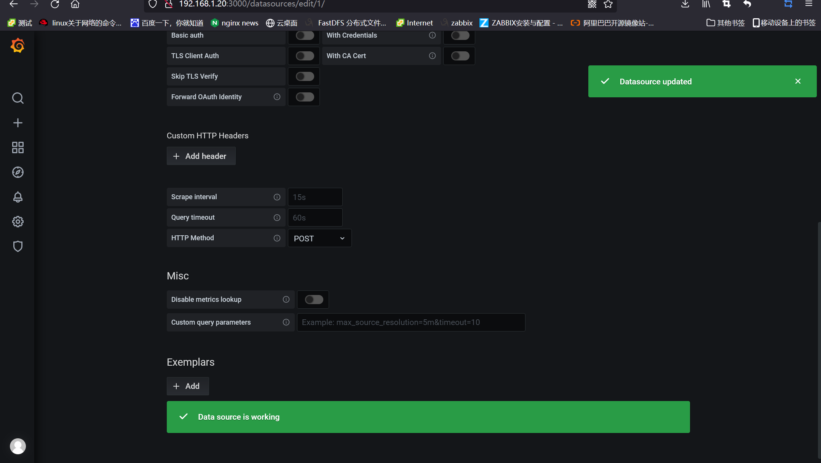Image resolution: width=821 pixels, height=463 pixels.
Task: Click the Grafana logo home icon
Action: 18,46
